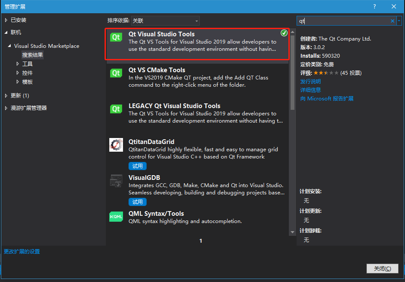Click the rating stars for the extension
Image resolution: width=405 pixels, height=282 pixels.
click(x=326, y=73)
